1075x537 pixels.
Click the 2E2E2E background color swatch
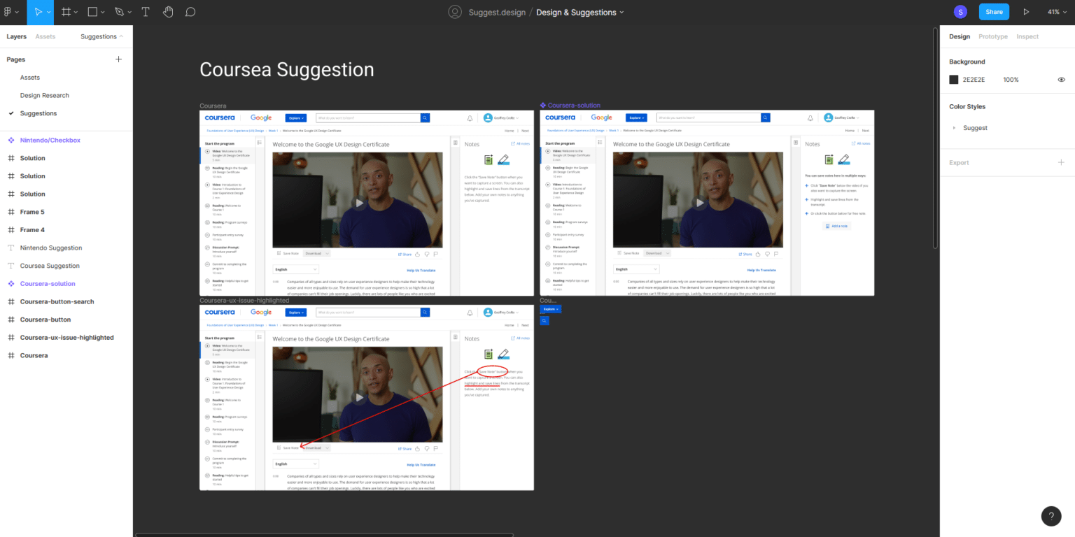pos(953,80)
